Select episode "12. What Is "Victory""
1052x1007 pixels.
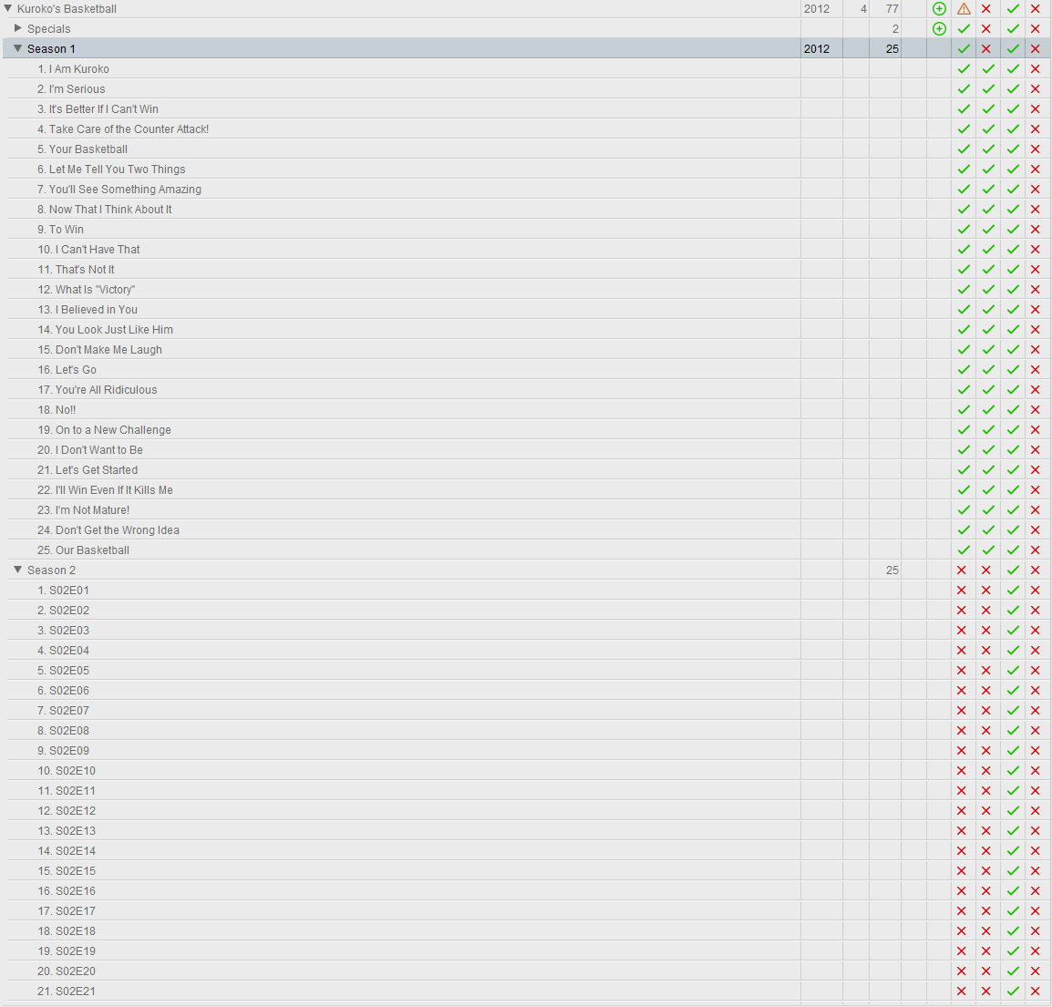coord(87,289)
